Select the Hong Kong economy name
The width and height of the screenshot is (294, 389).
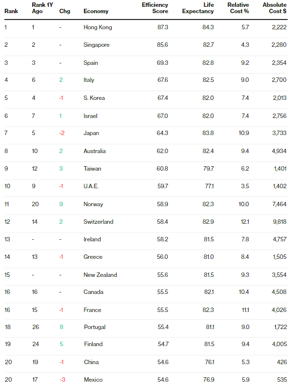pyautogui.click(x=98, y=27)
